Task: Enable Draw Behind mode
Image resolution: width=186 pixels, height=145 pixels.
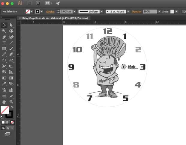Action: tap(8, 128)
